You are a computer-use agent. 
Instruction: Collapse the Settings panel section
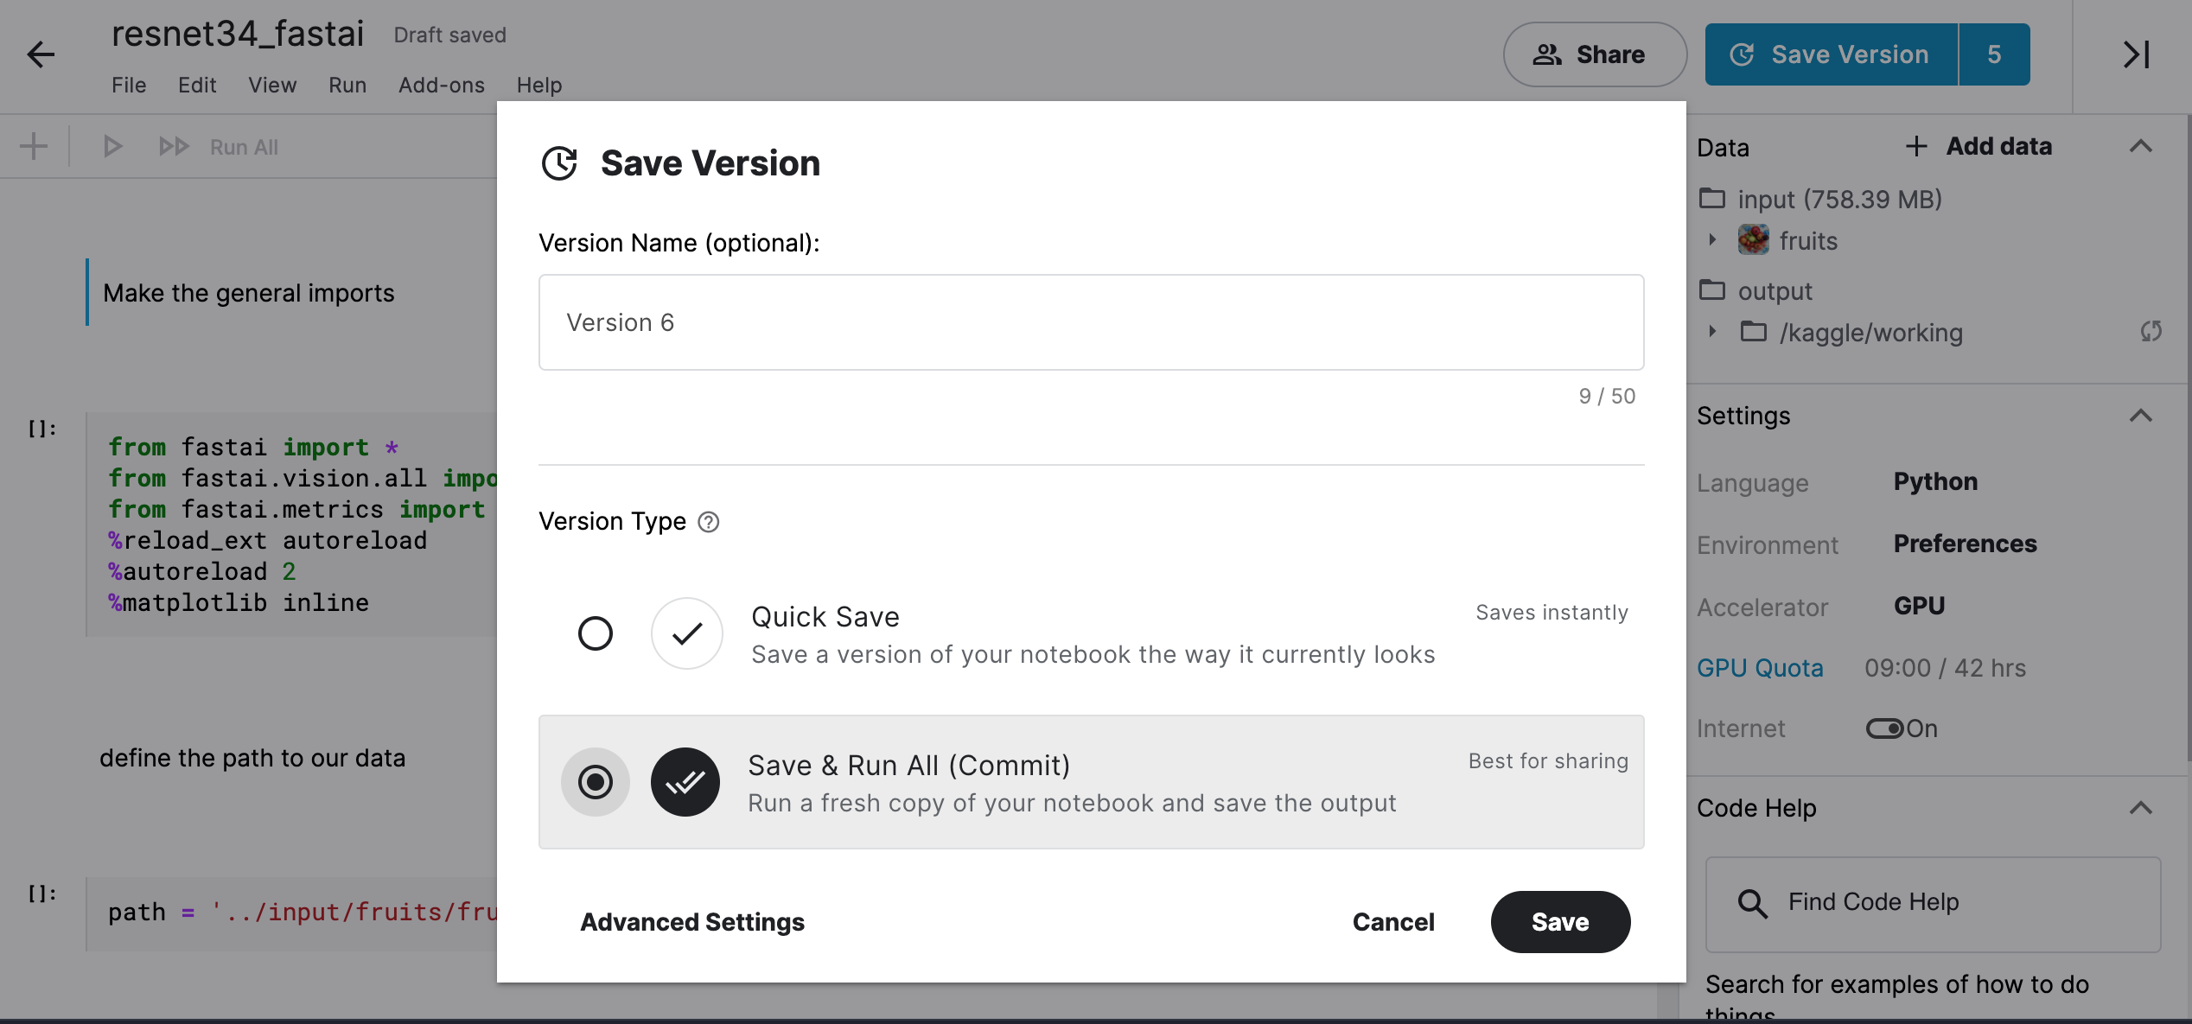[x=2141, y=416]
